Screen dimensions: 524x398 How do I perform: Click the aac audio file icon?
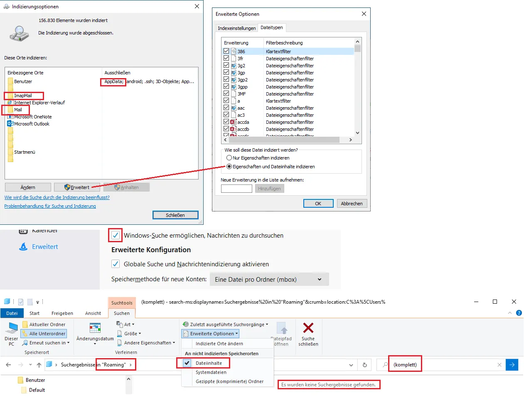click(234, 108)
